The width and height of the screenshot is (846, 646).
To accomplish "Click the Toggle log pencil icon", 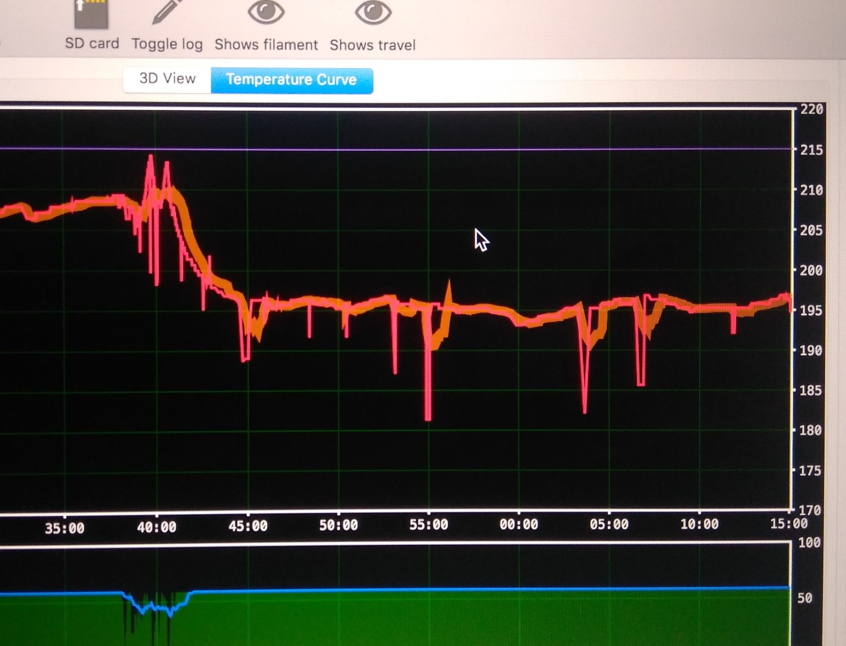I will pos(167,12).
